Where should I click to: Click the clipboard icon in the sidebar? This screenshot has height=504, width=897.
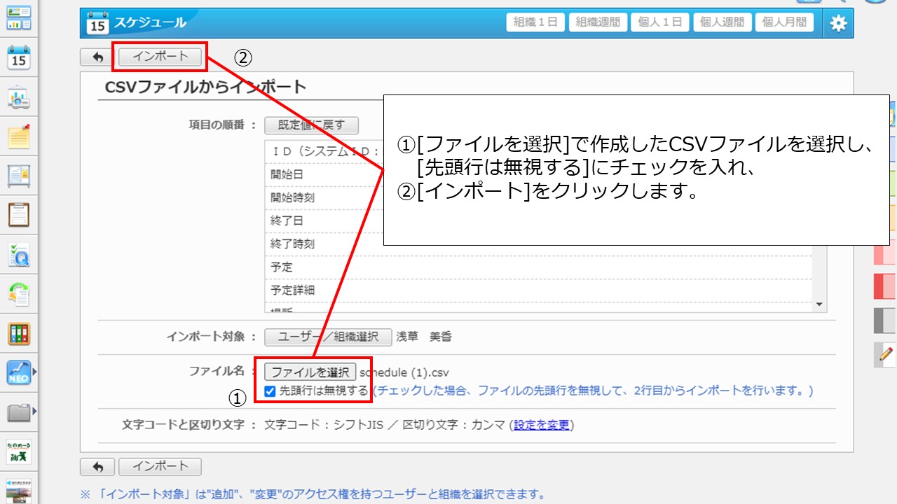[x=19, y=215]
